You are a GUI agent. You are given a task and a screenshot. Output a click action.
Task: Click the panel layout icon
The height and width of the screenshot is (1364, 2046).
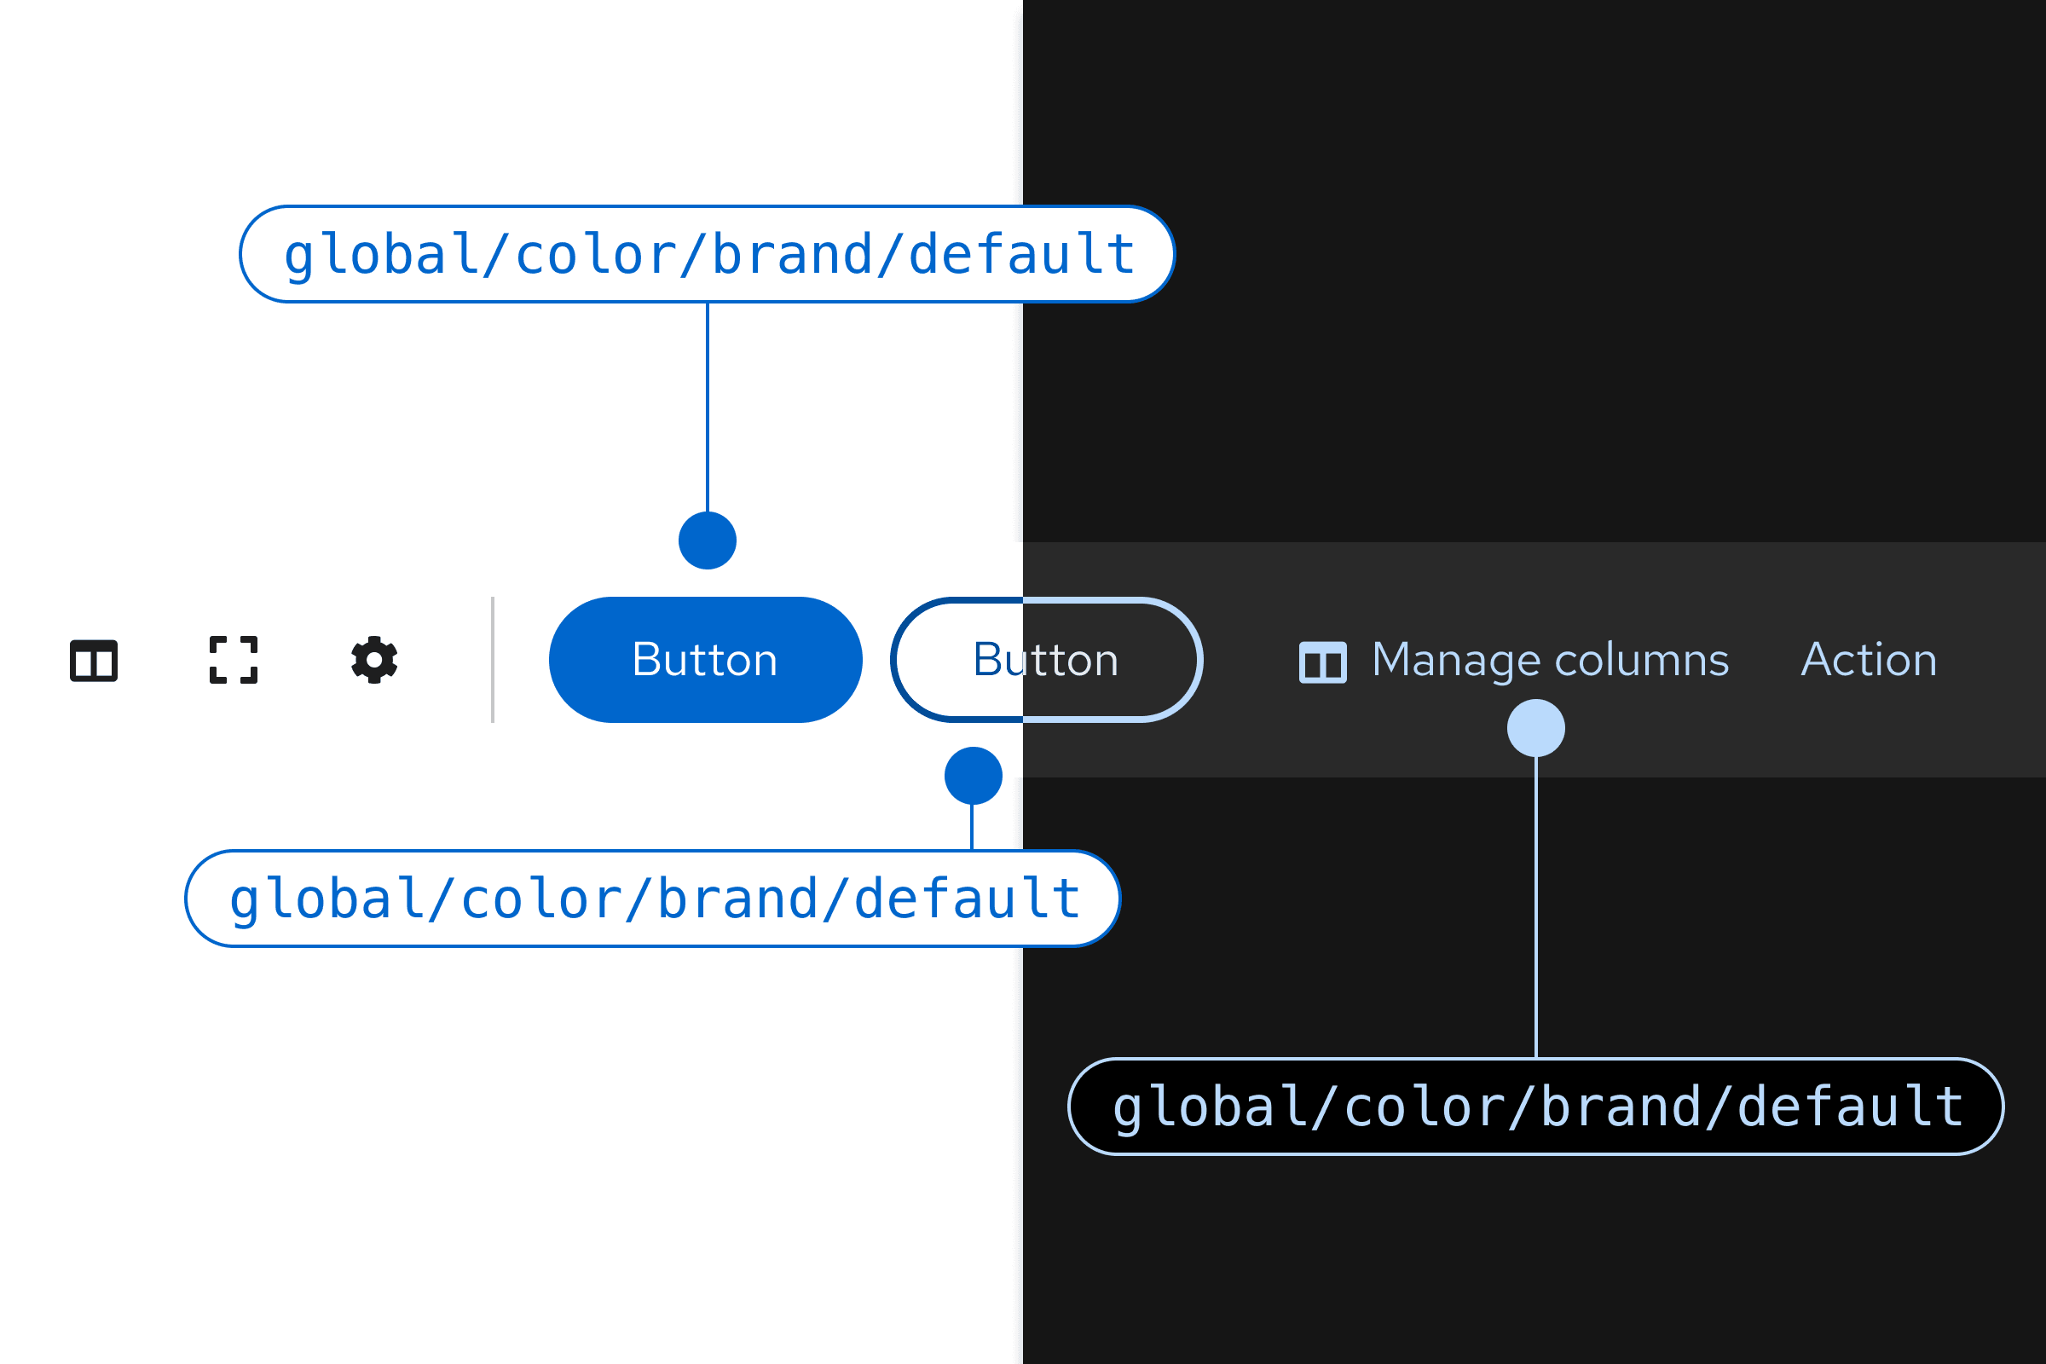(x=95, y=657)
